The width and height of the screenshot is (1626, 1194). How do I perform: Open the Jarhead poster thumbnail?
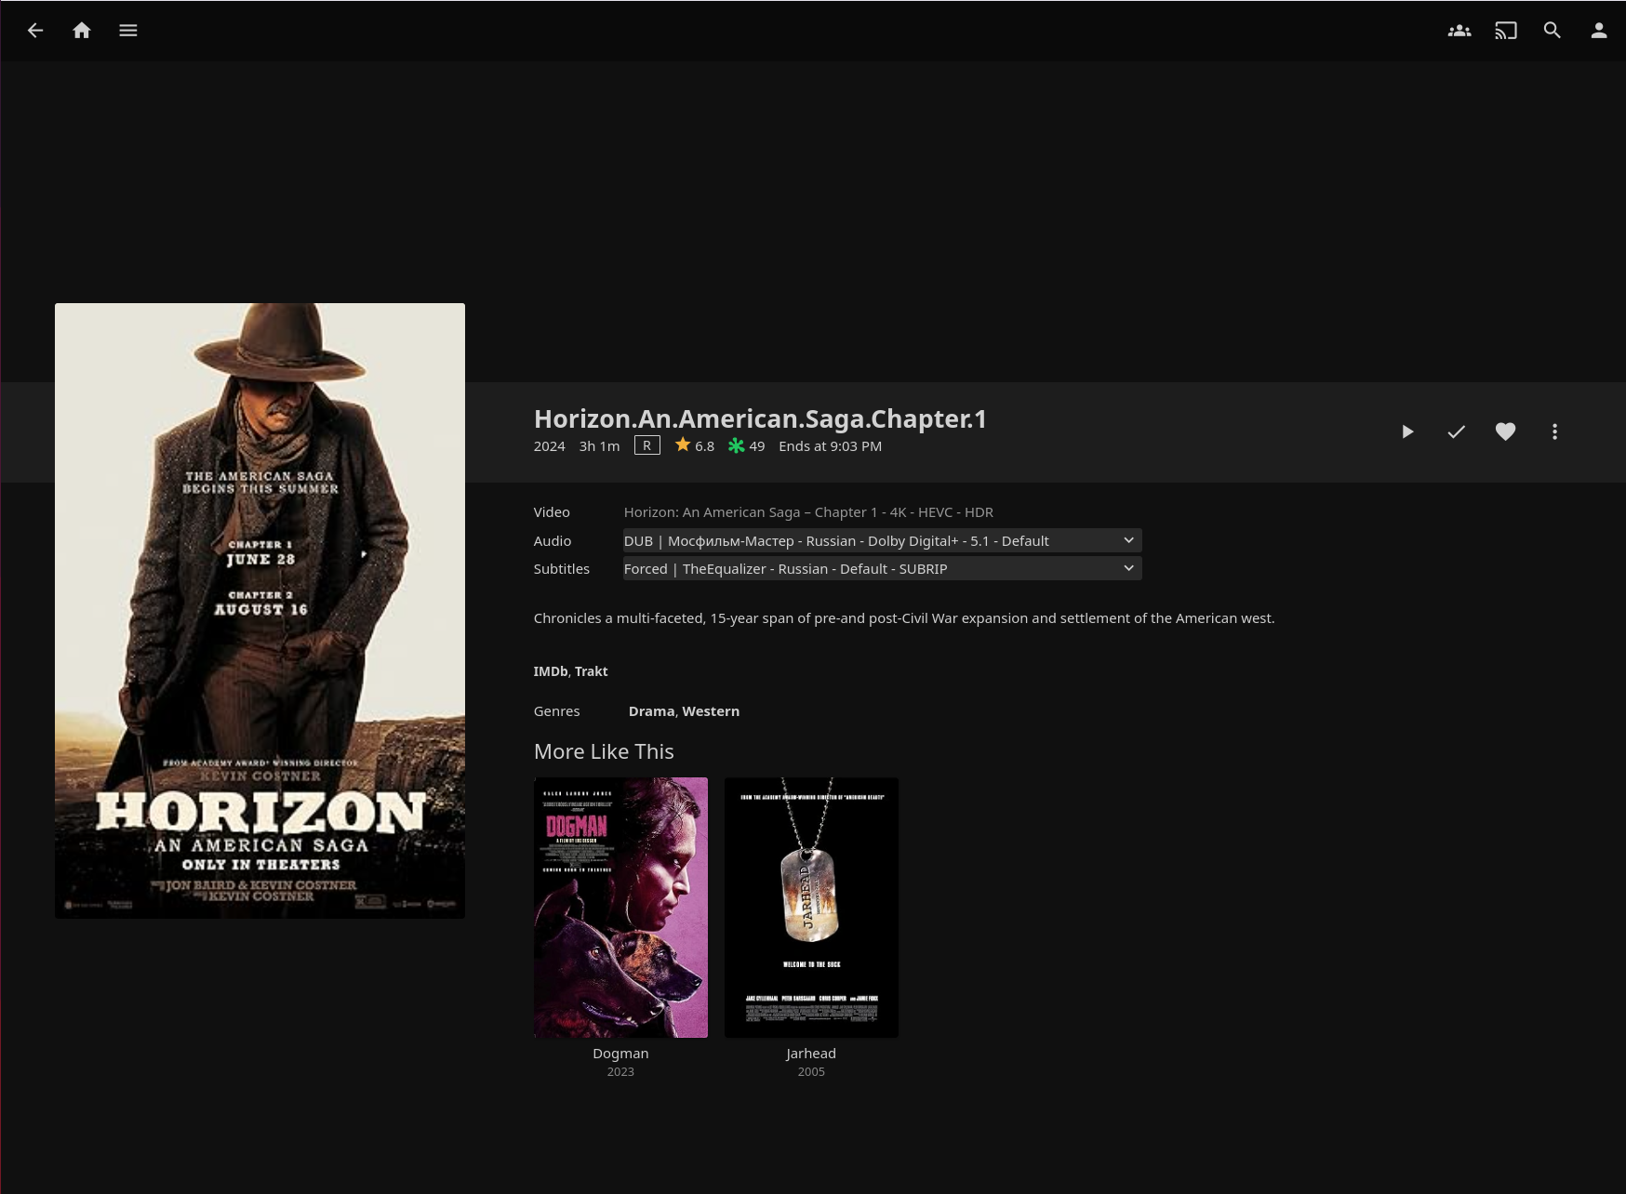tap(811, 908)
